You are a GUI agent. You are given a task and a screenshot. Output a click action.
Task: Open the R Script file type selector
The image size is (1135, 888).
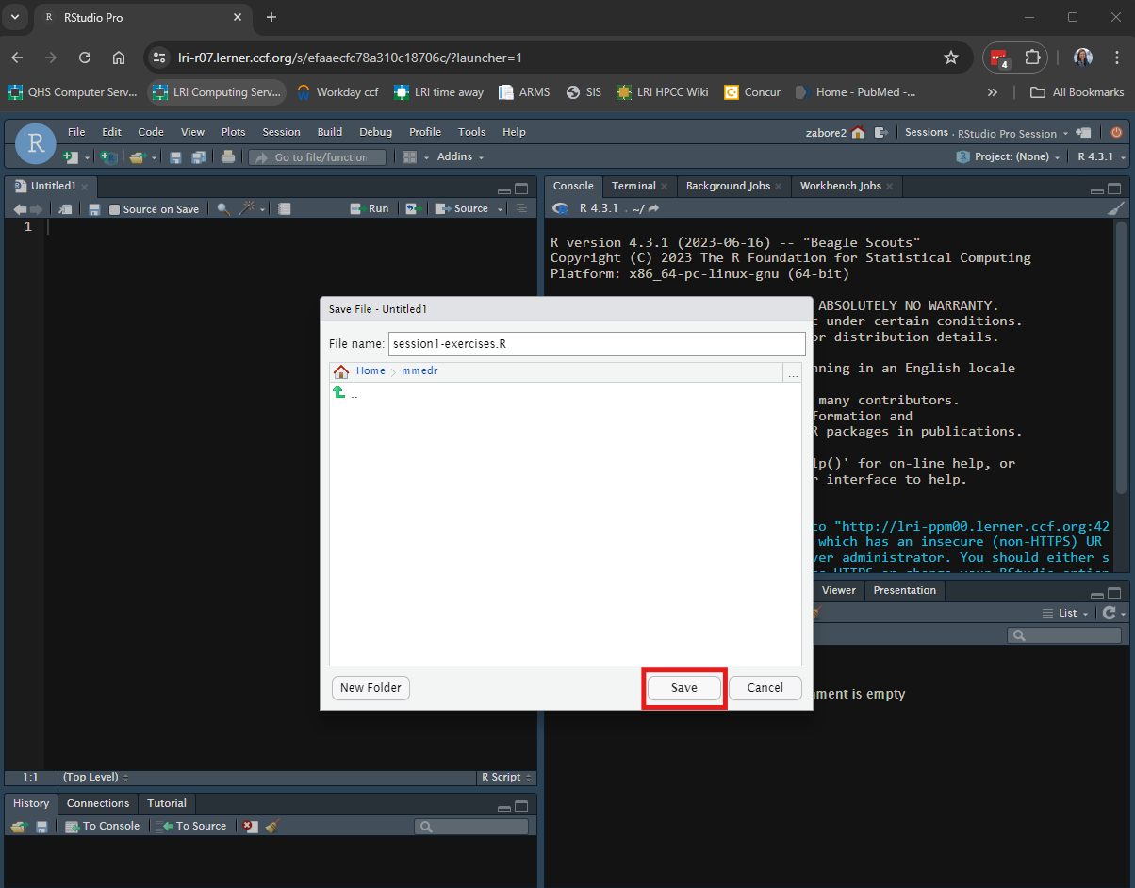(x=506, y=778)
